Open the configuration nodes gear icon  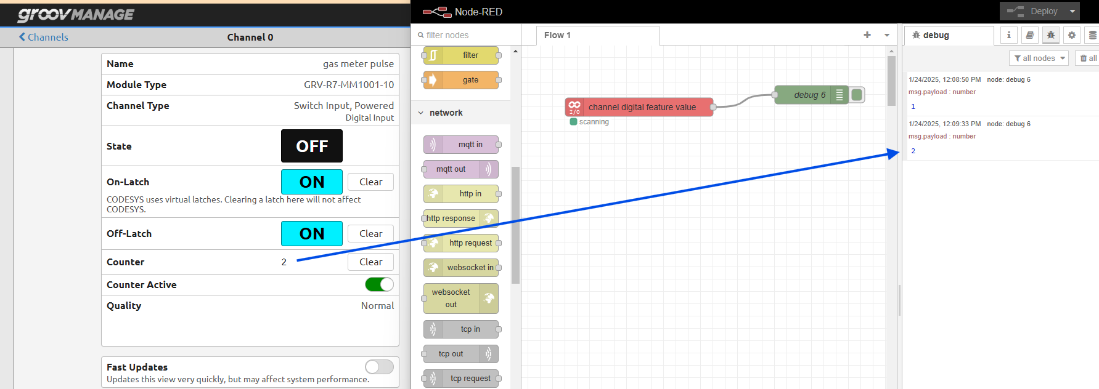point(1072,35)
